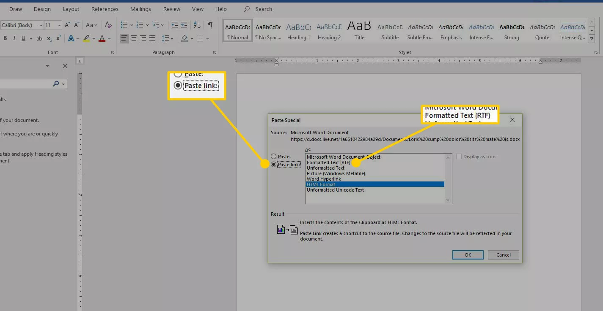Image resolution: width=603 pixels, height=311 pixels.
Task: Apply the yellow text highlight color
Action: pyautogui.click(x=86, y=38)
